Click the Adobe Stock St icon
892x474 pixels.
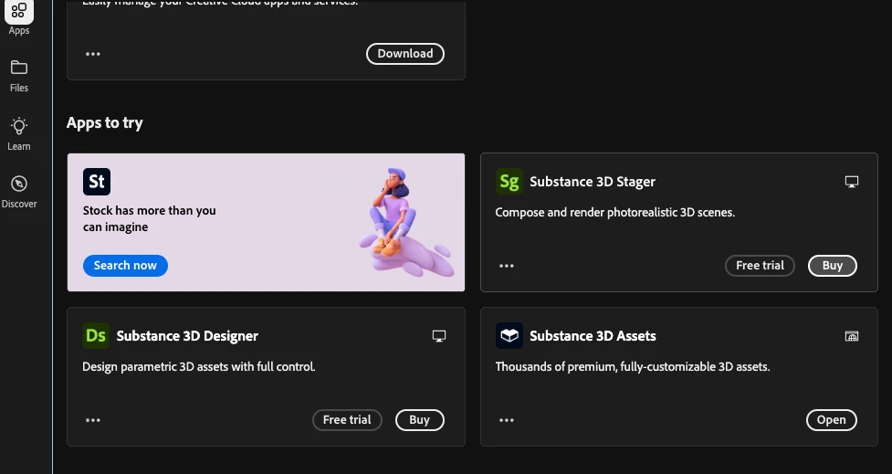point(97,182)
